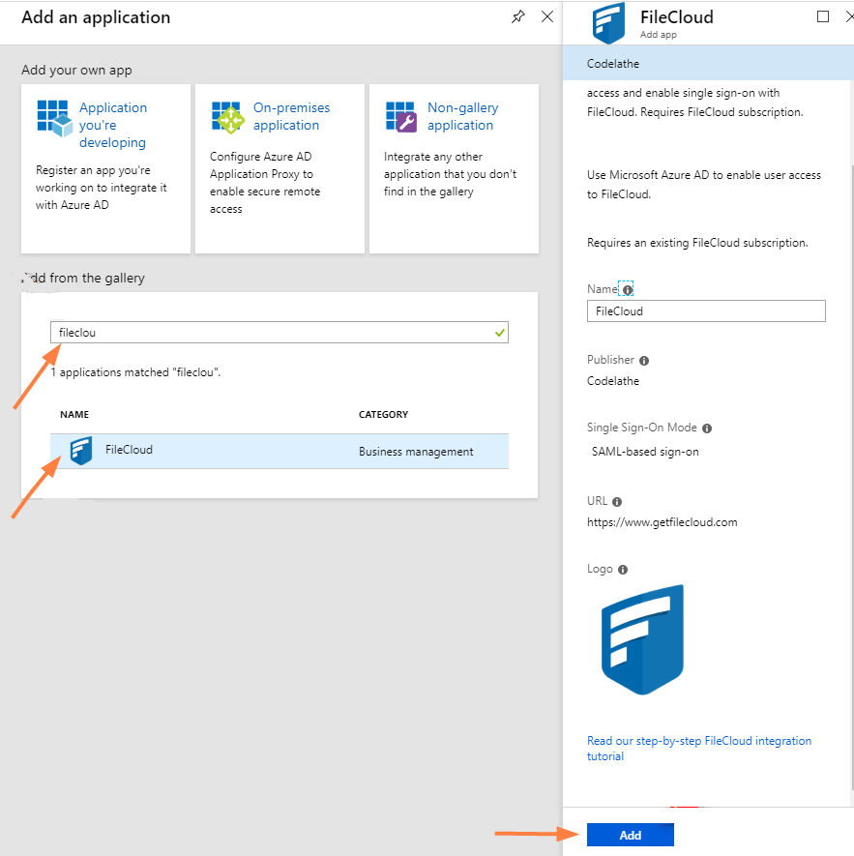This screenshot has width=854, height=856.
Task: Click the green checkmark in search box
Action: 500,333
